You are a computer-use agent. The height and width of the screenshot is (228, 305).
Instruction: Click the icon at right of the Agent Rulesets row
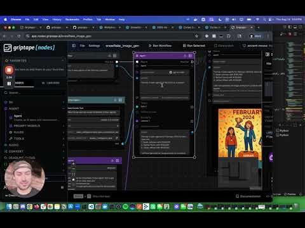coord(192,121)
